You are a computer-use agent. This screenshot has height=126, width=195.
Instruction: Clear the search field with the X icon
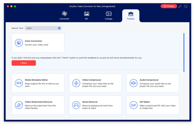coord(59,28)
